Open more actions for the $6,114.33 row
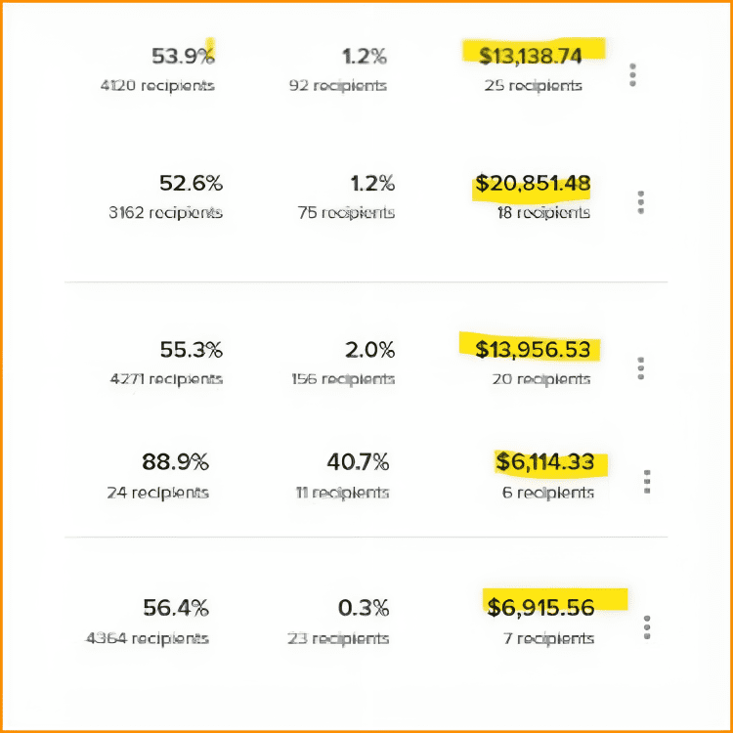 (647, 482)
